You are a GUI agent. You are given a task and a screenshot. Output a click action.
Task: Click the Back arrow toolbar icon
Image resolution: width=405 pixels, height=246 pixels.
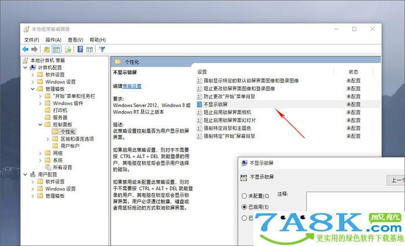click(25, 49)
